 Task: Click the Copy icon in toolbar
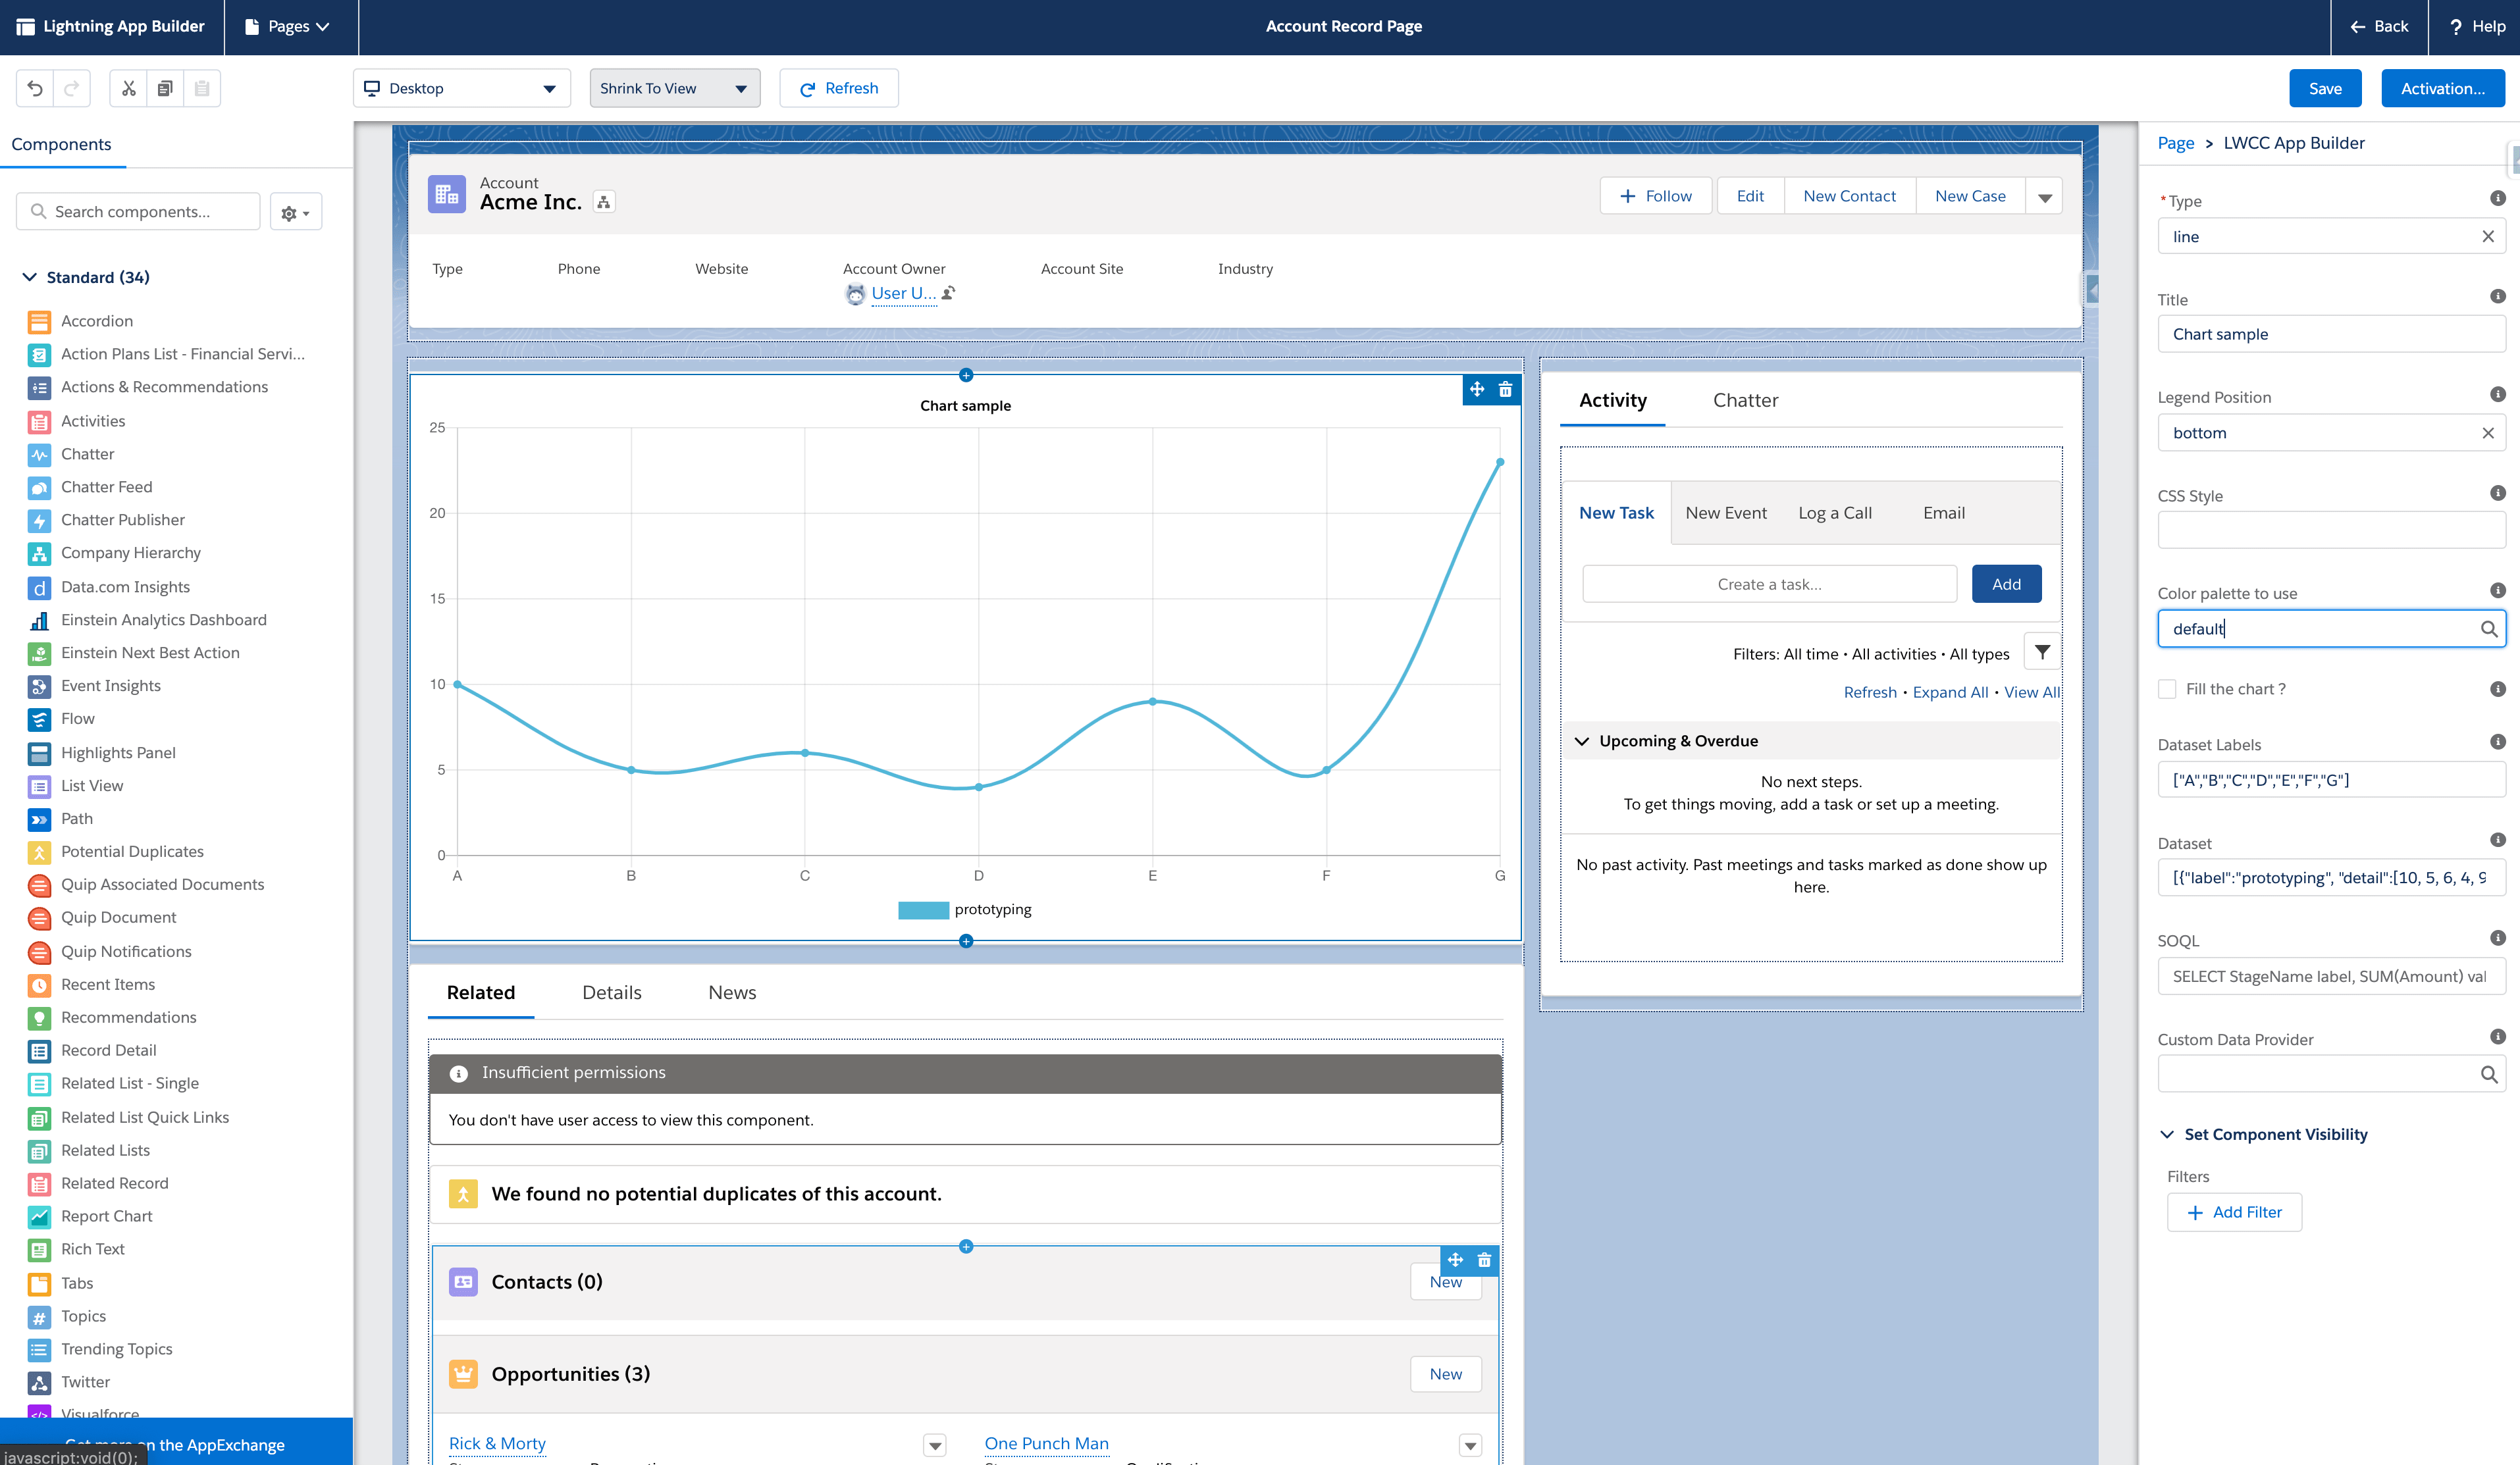tap(165, 88)
